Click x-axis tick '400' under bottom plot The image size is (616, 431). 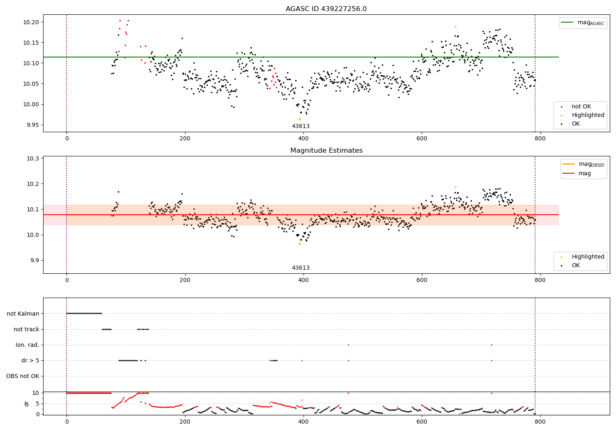(x=303, y=422)
